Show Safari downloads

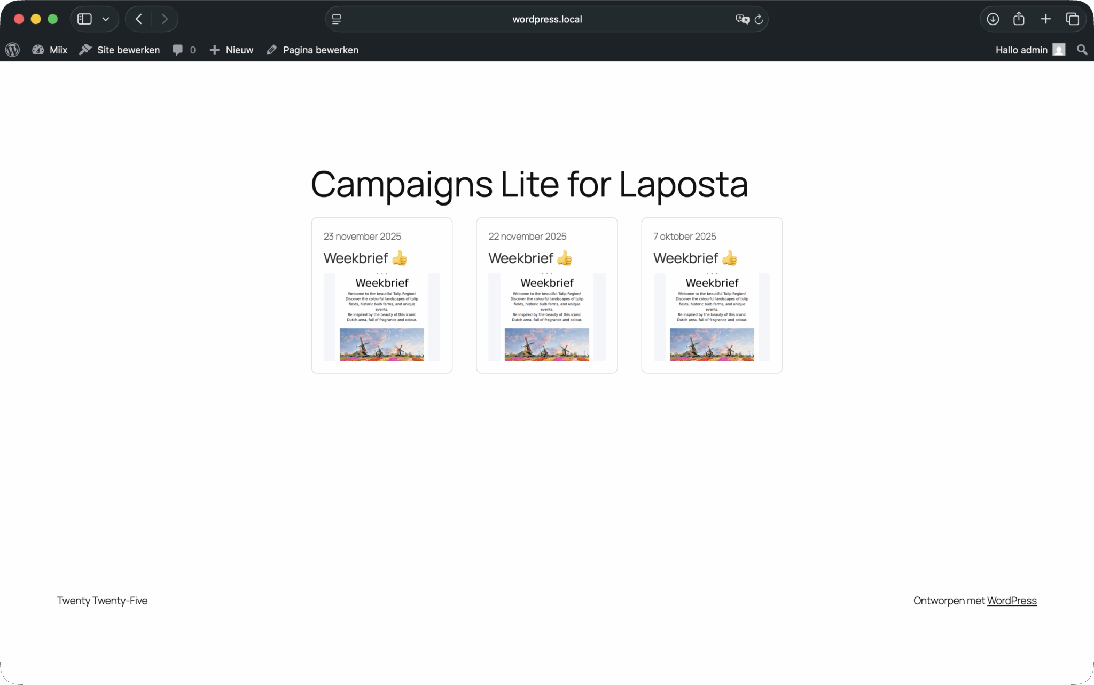coord(993,19)
